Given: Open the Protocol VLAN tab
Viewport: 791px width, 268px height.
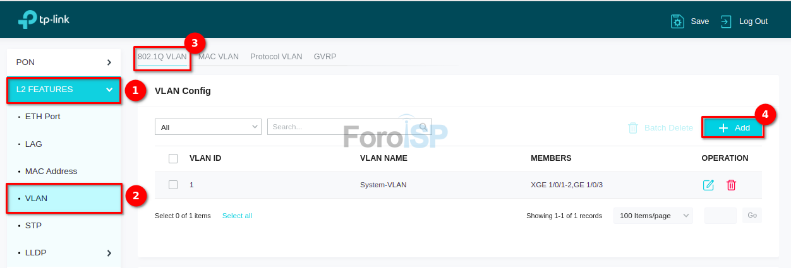Looking at the screenshot, I should (x=276, y=57).
